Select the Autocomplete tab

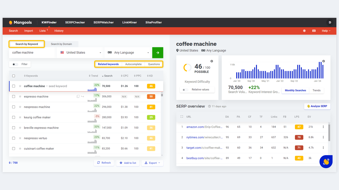coord(133,64)
